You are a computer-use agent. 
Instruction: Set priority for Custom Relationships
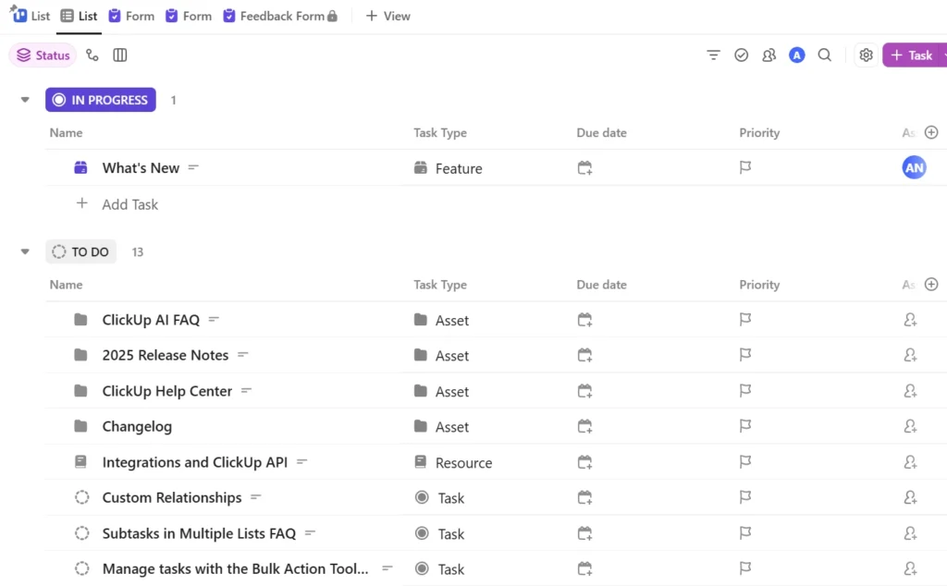click(x=745, y=497)
